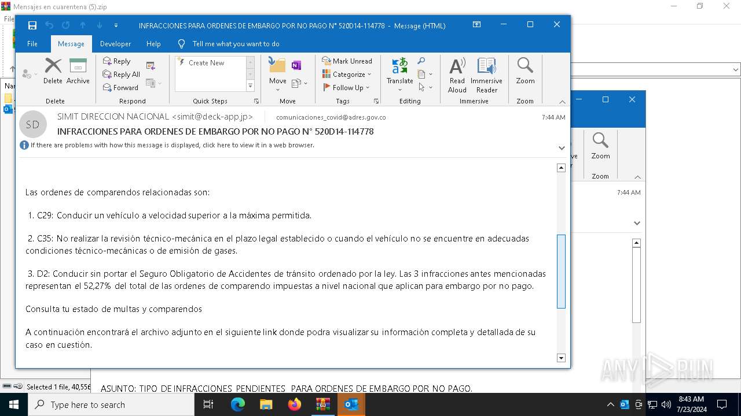Open the Select pointer dropdown
Screen dimensions: 741x416
coord(425,87)
